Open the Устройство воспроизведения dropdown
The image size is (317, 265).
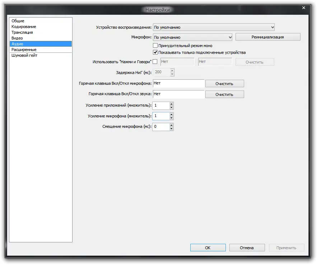point(214,27)
